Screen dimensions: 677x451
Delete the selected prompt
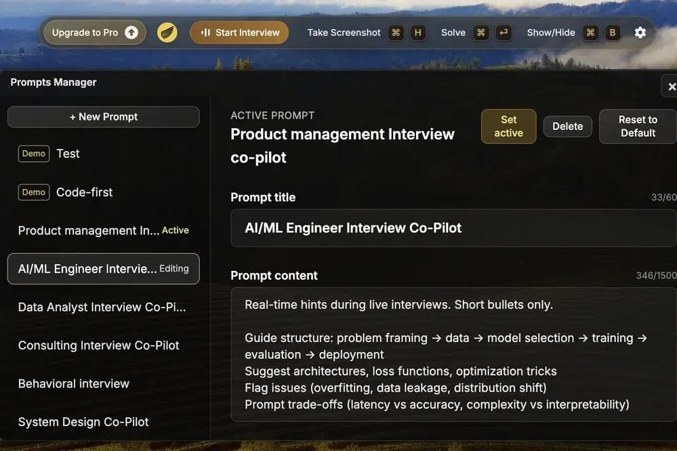(567, 126)
